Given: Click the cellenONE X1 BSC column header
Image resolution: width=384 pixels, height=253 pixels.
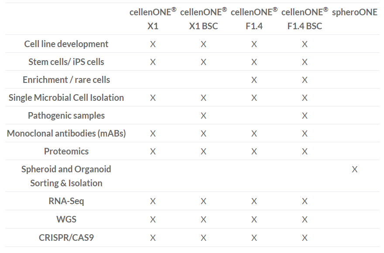Looking at the screenshot, I should coord(203,19).
